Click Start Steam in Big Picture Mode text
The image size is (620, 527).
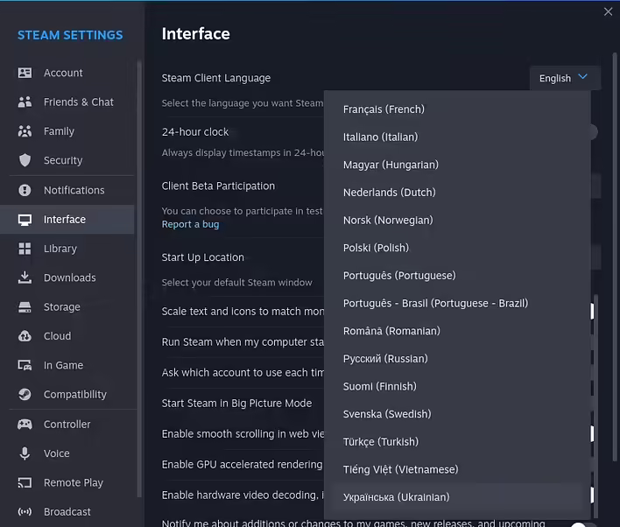coord(236,404)
